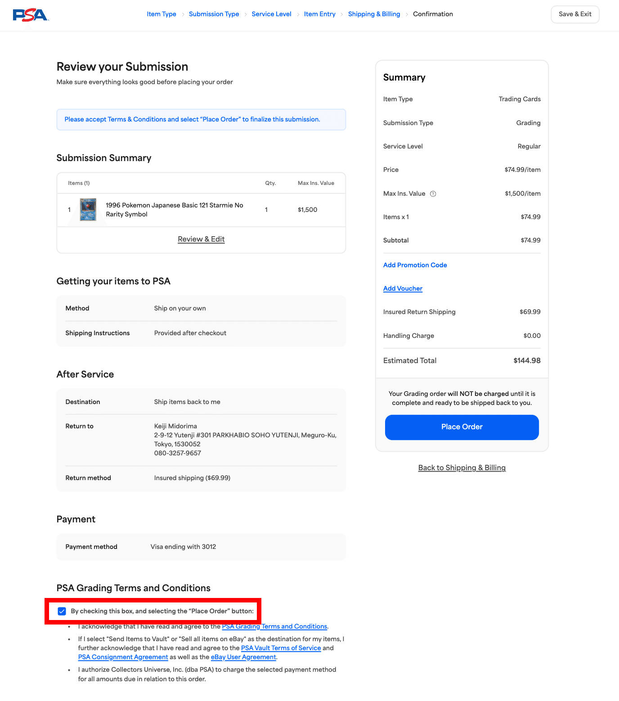Click the Place Order button
This screenshot has width=619, height=701.
point(462,427)
